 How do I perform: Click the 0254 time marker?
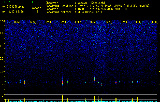click(x=63, y=22)
